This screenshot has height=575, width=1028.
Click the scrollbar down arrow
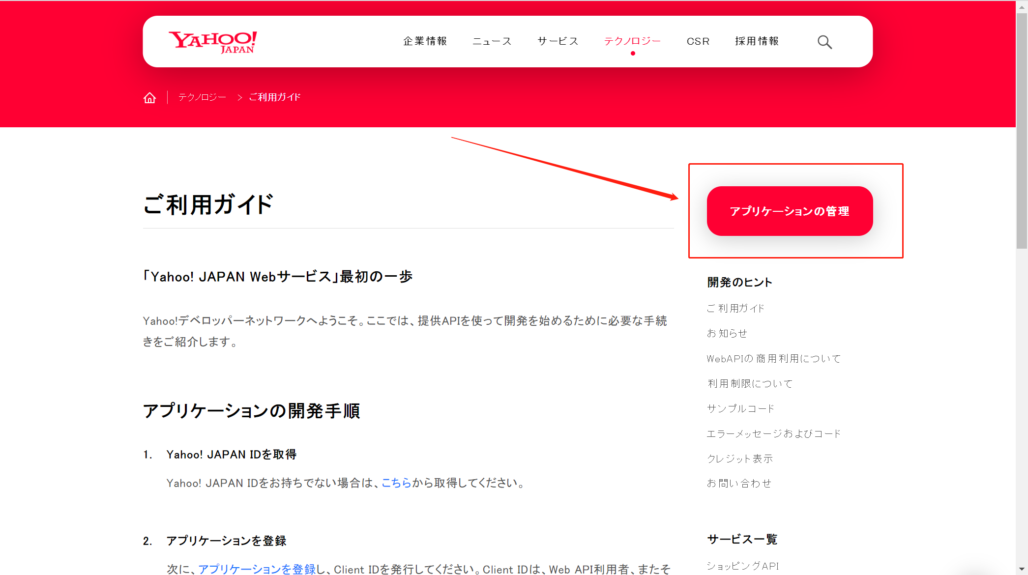tap(1022, 569)
